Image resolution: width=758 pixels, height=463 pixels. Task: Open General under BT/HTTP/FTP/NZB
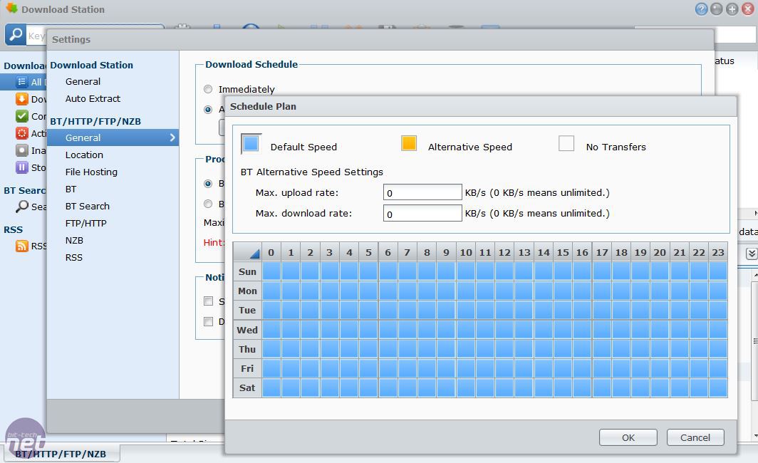tap(113, 137)
